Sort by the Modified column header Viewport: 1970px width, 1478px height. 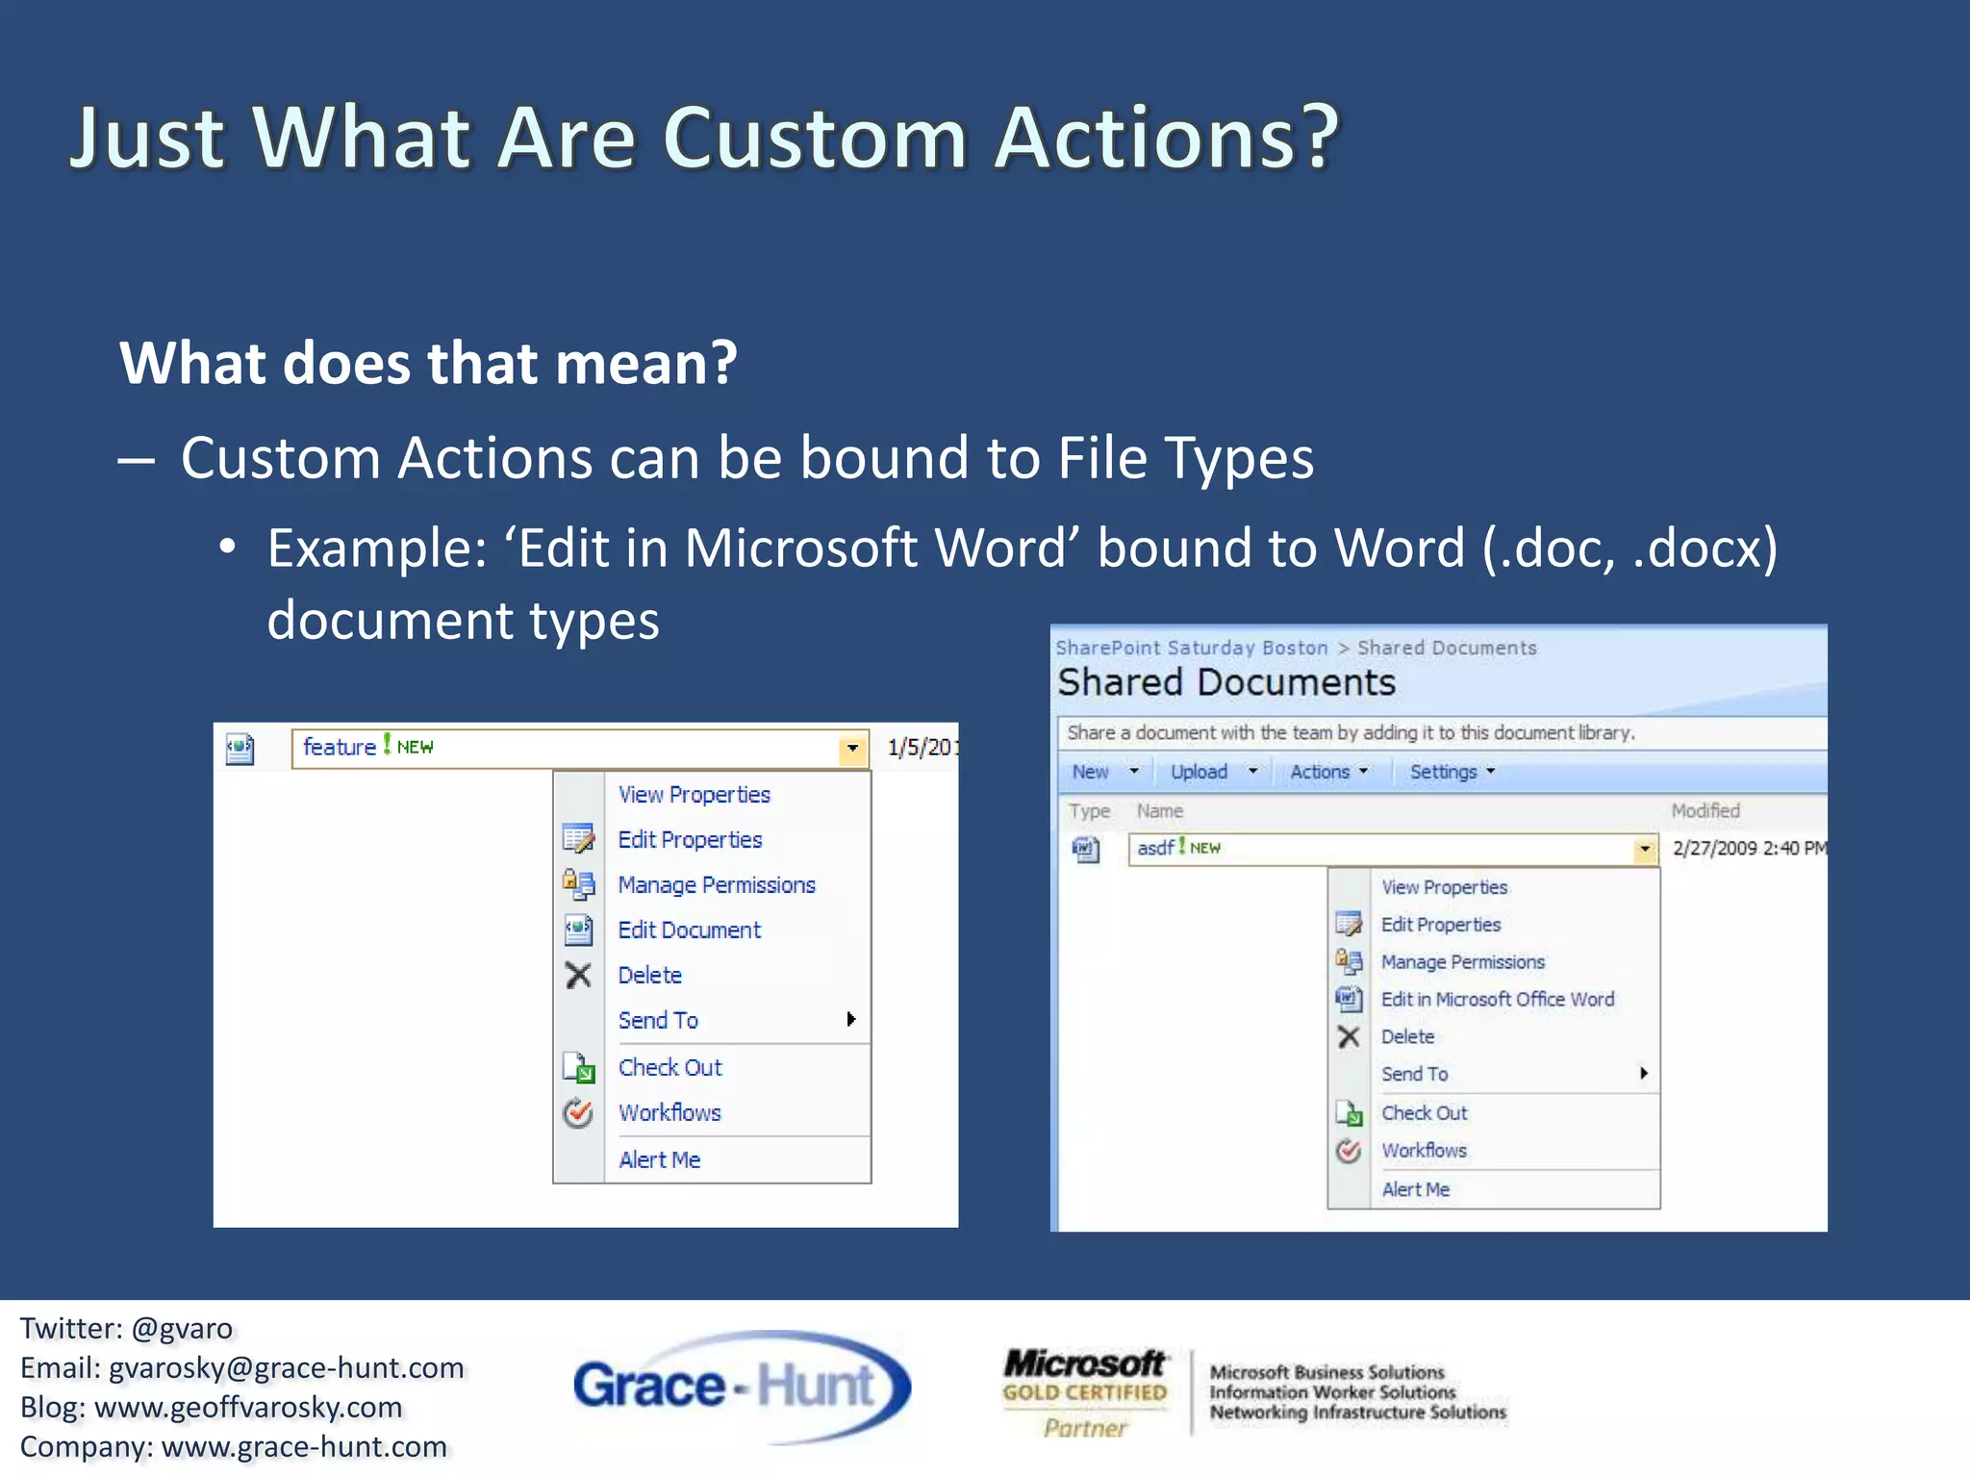pos(1705,811)
